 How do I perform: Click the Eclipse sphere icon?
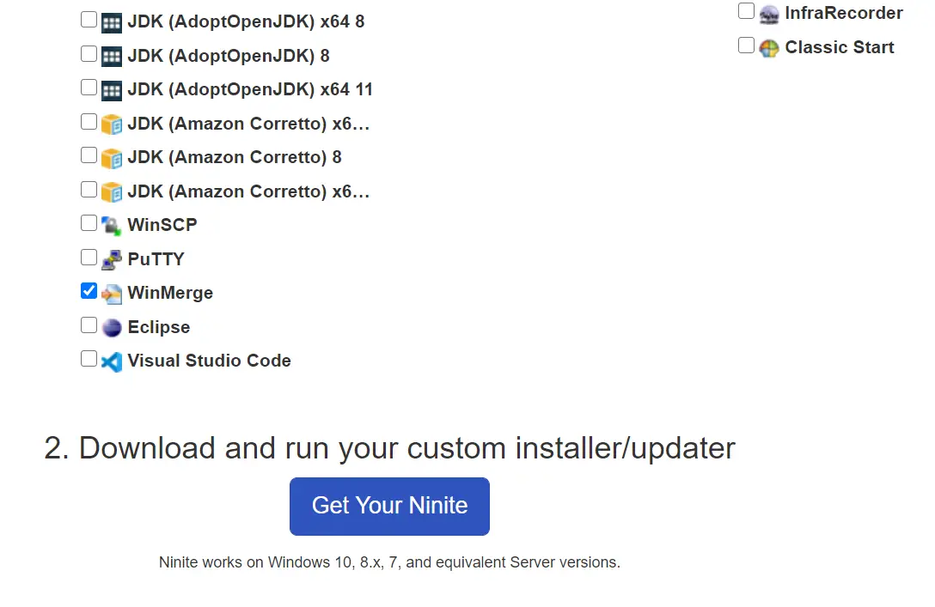112,328
